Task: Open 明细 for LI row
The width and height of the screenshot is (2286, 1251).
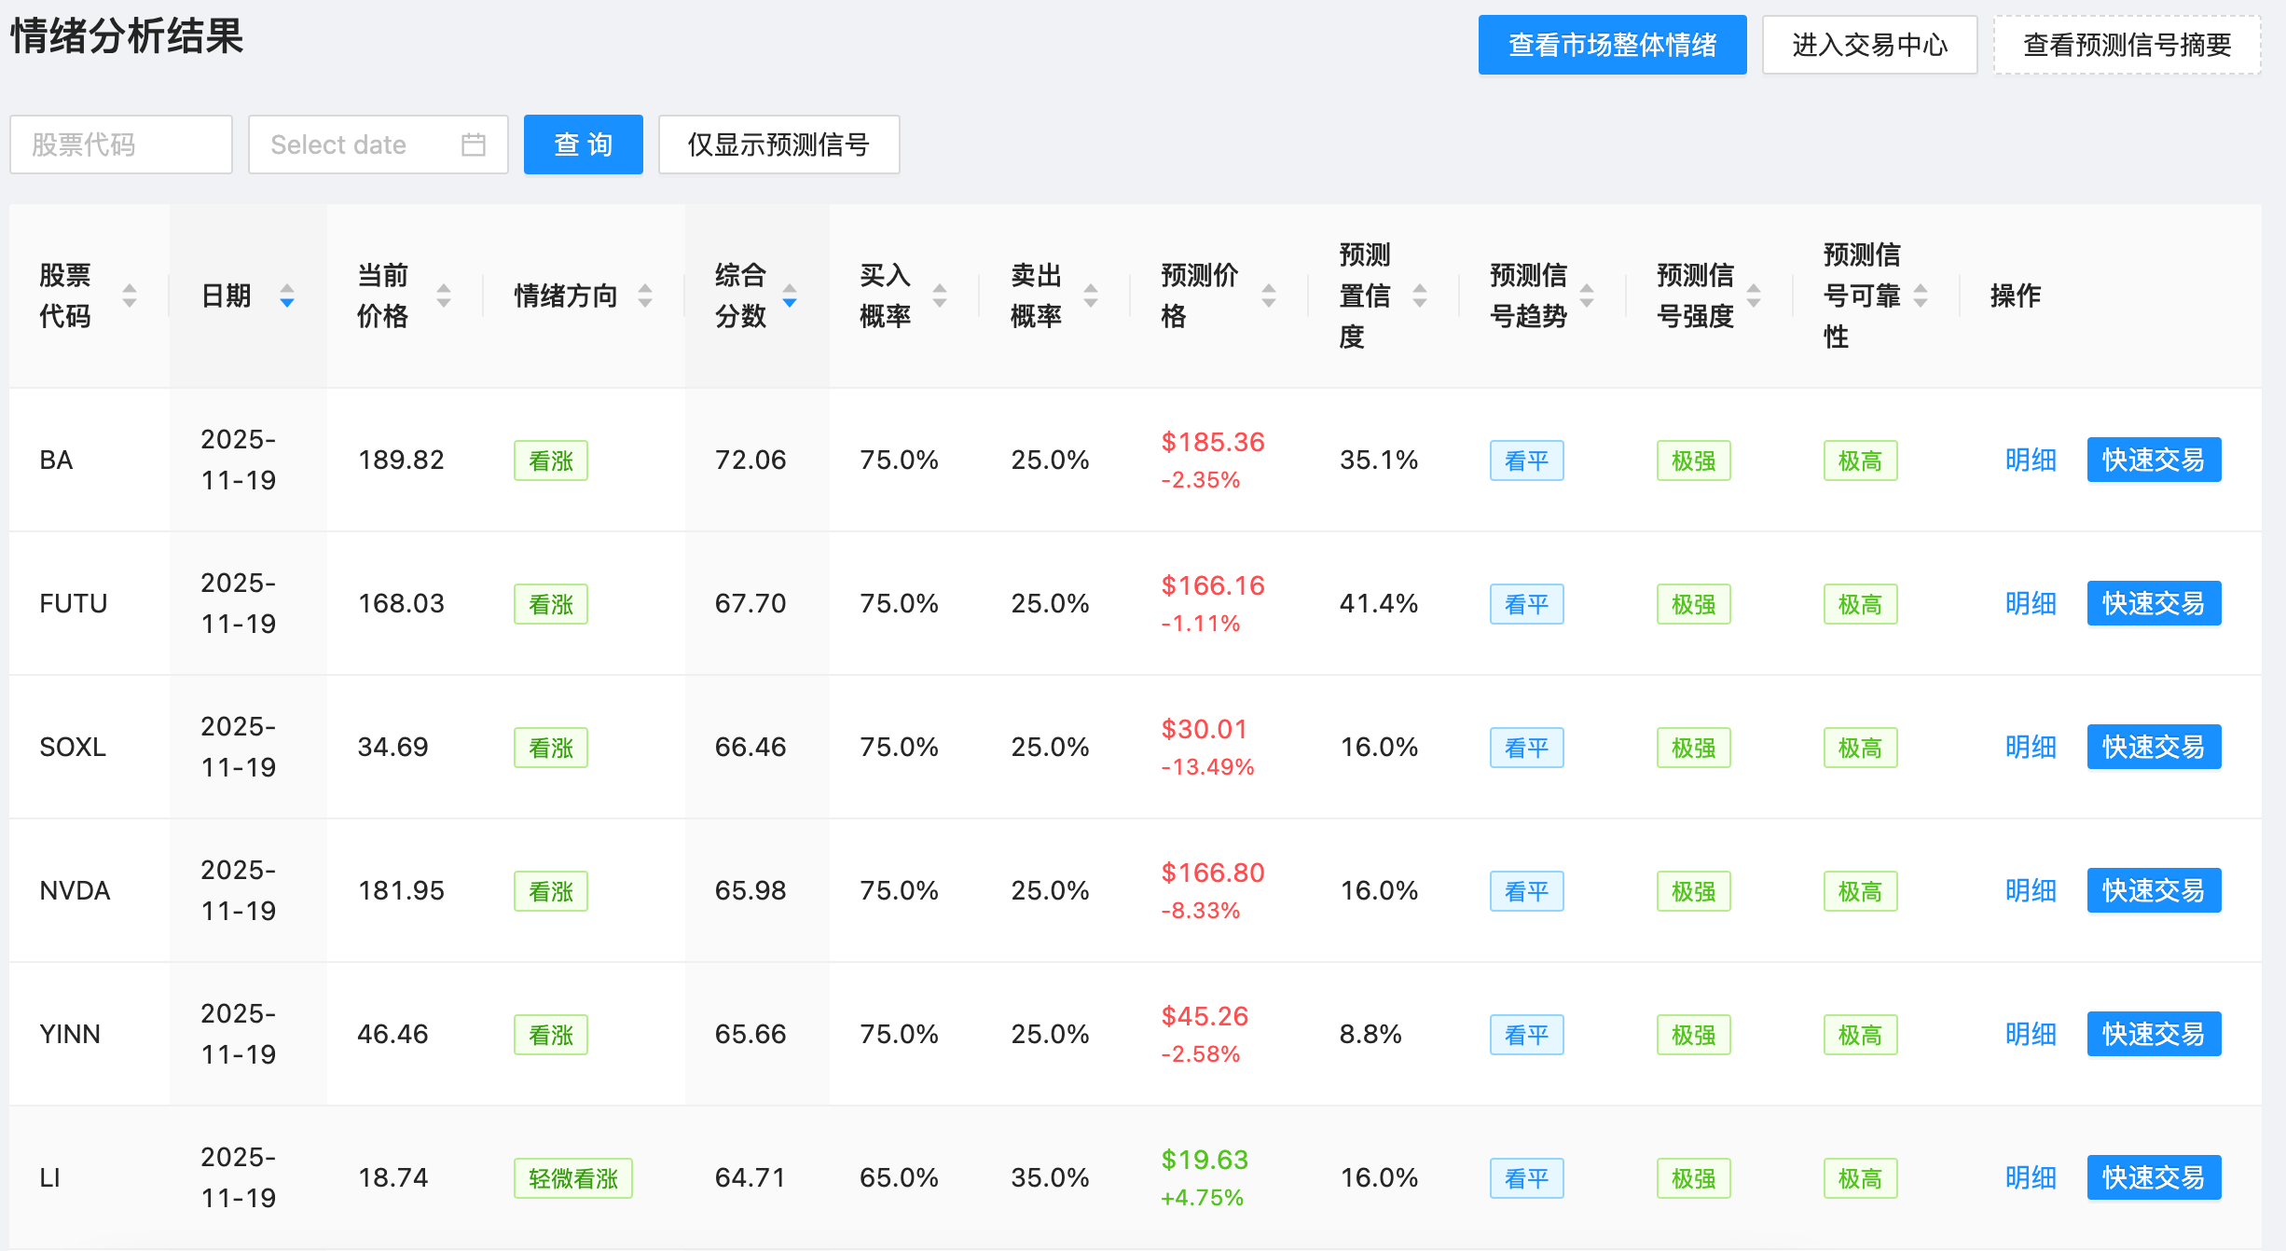Action: (x=2031, y=1177)
